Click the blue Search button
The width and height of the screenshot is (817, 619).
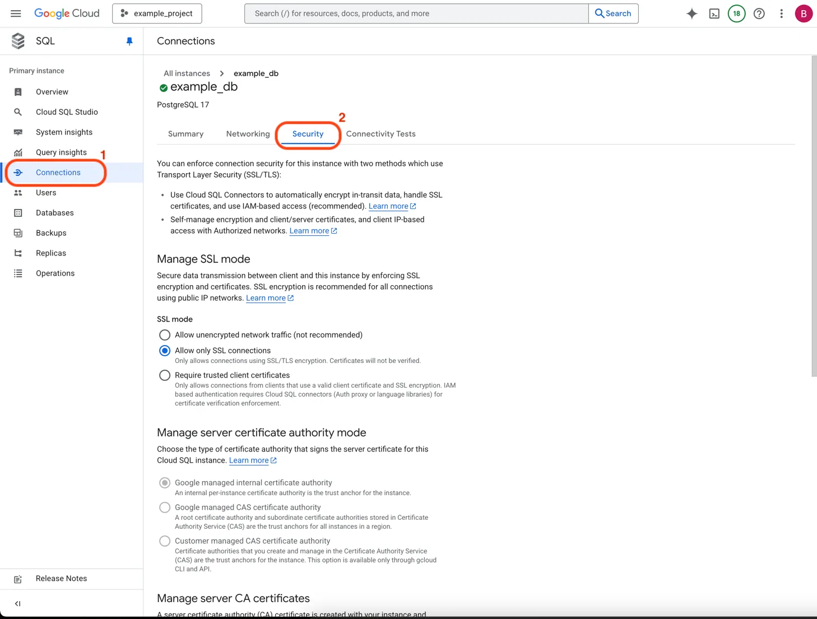pyautogui.click(x=614, y=13)
